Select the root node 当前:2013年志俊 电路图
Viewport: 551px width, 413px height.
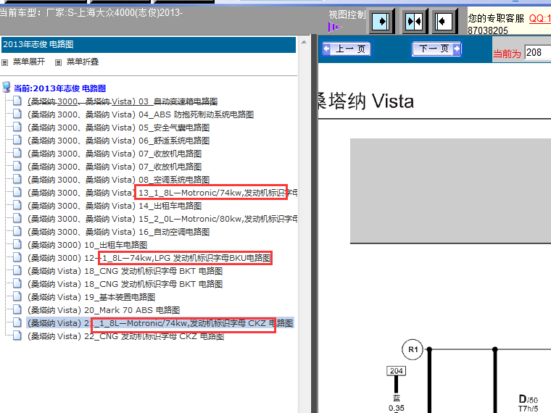point(59,88)
